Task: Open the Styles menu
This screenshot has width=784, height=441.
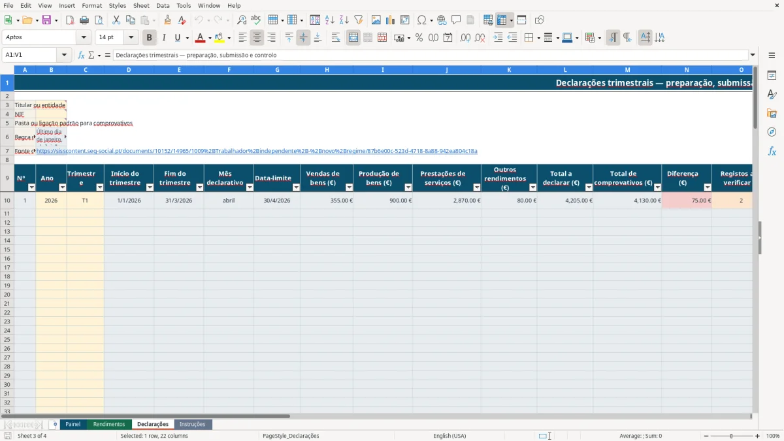Action: [x=118, y=5]
